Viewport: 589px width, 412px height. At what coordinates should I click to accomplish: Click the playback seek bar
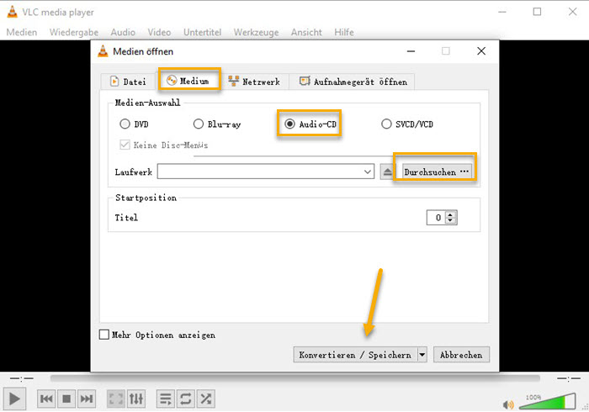click(294, 378)
